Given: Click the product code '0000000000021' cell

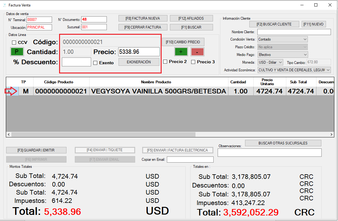Looking at the screenshot, I should (x=61, y=91).
